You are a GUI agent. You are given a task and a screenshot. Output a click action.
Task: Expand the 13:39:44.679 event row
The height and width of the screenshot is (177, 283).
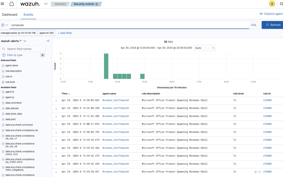tap(56, 140)
